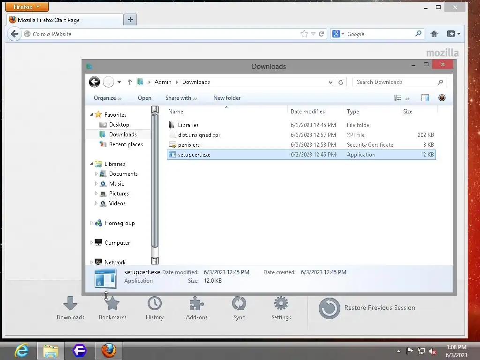Open Firefox Settings shortcut
The width and height of the screenshot is (480, 360).
(x=281, y=308)
